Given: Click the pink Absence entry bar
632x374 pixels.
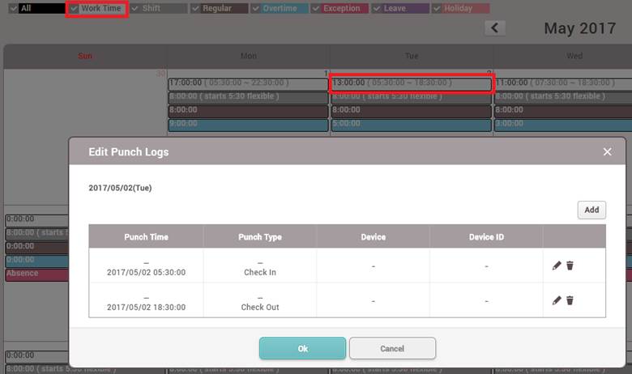Looking at the screenshot, I should pyautogui.click(x=36, y=274).
